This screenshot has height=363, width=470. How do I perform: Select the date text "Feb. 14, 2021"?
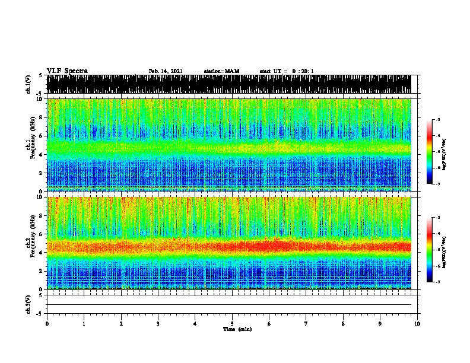tap(166, 71)
